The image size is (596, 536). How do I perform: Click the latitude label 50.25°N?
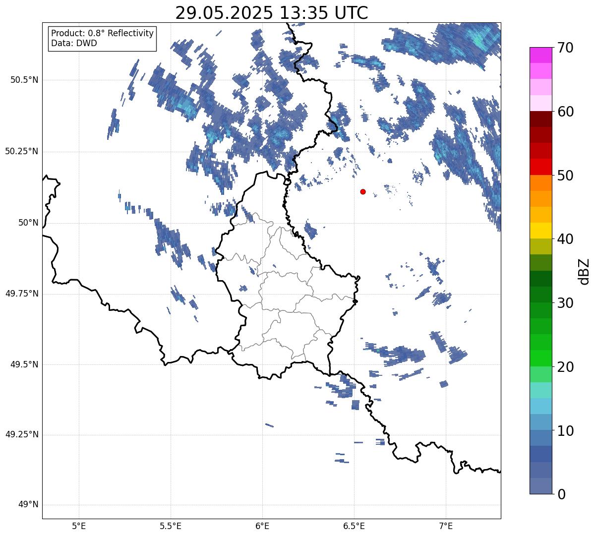(x=22, y=151)
